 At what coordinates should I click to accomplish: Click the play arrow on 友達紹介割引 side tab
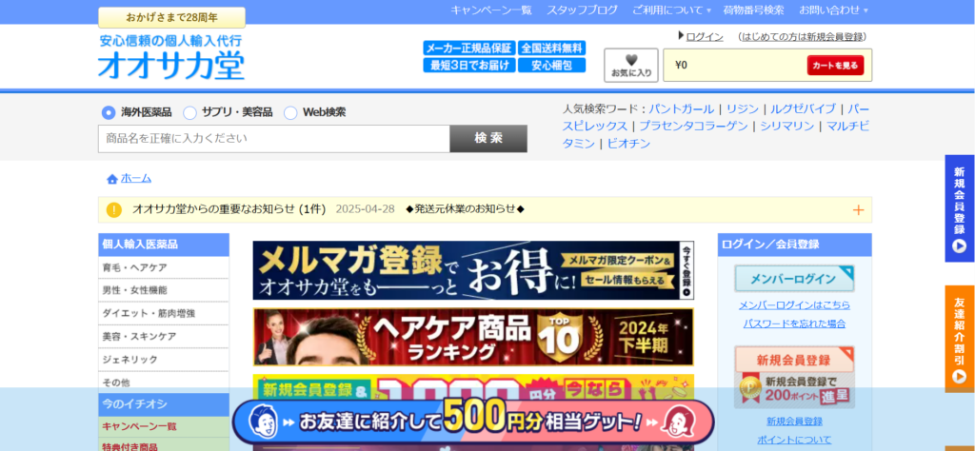(959, 376)
